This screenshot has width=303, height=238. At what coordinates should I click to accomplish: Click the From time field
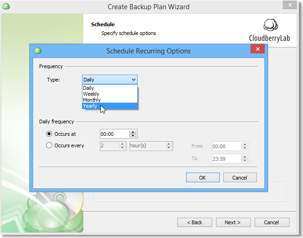coord(226,146)
